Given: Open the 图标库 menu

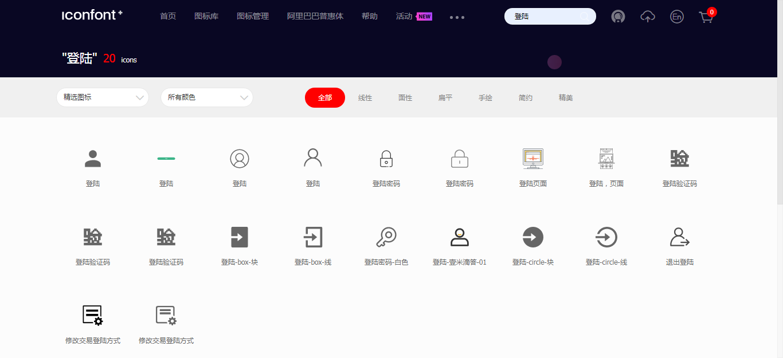Looking at the screenshot, I should pos(206,16).
